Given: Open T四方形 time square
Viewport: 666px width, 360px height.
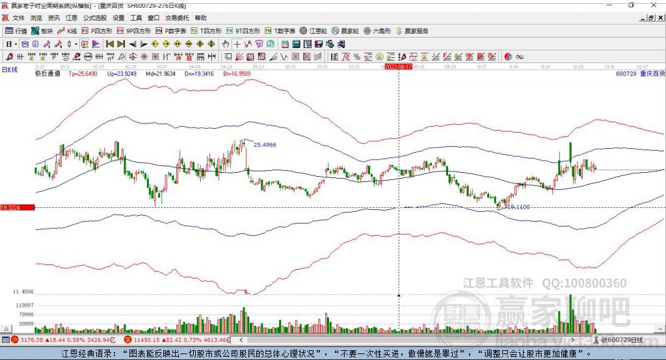Looking at the screenshot, I should [206, 31].
